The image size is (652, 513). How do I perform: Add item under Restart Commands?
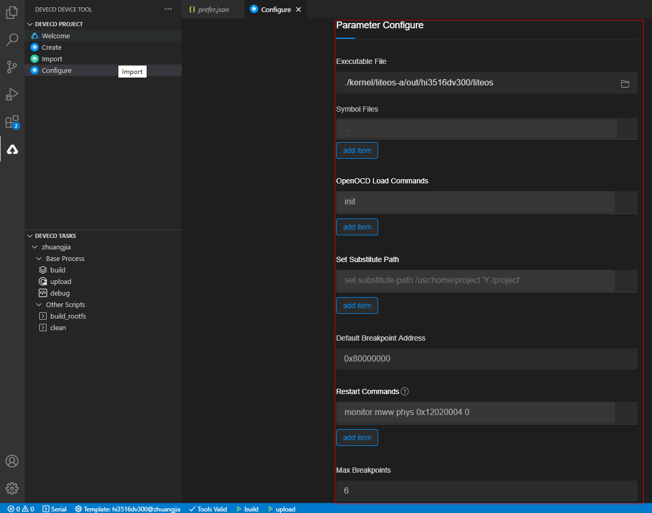[357, 438]
